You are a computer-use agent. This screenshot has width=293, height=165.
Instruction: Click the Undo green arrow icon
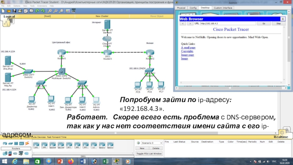click(x=37, y=11)
